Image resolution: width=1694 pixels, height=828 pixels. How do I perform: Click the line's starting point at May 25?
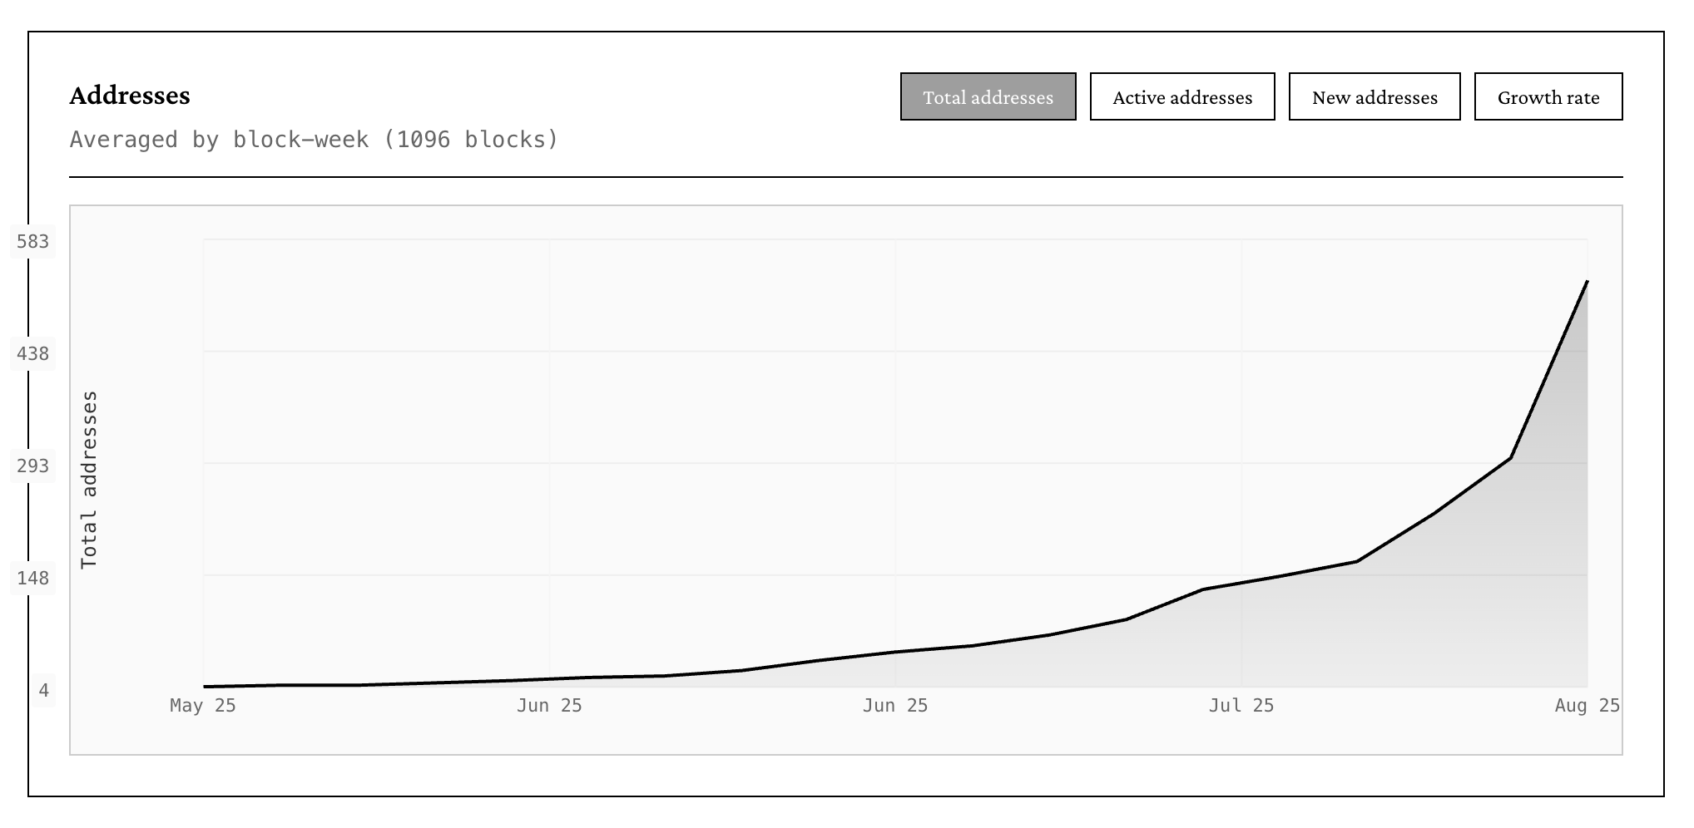[205, 686]
